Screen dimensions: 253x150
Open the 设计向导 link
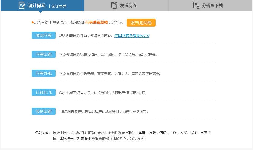[59, 6]
